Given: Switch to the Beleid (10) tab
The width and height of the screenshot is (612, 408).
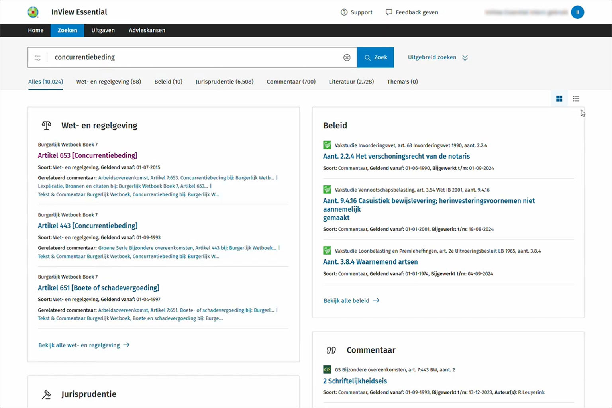Looking at the screenshot, I should (x=169, y=82).
